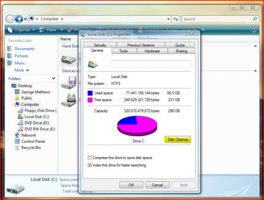Click the Search input box
Screen dimensions: 264x200
tap(218, 19)
